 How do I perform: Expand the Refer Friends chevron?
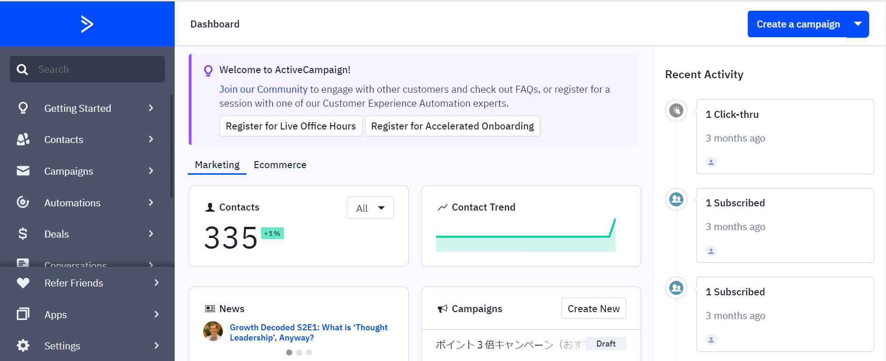[156, 283]
